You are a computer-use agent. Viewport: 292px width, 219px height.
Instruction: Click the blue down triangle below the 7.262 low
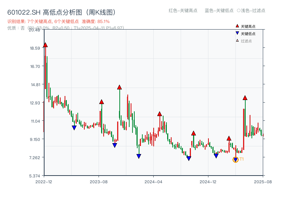click(188, 158)
